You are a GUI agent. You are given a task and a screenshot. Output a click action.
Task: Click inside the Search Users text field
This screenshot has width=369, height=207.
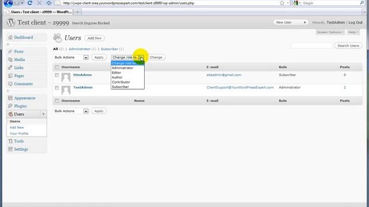[312, 45]
